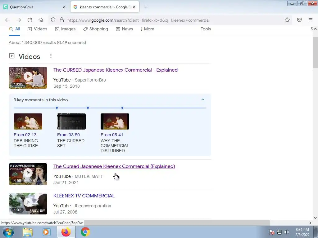
Task: Select the Firefox taskbar icon
Action: 66,232
